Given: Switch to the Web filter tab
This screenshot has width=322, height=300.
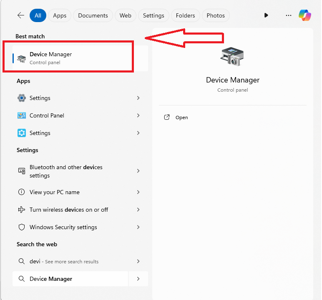Looking at the screenshot, I should click(126, 15).
